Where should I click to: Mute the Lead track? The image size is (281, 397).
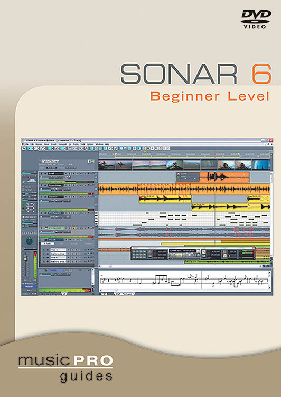tap(65, 174)
